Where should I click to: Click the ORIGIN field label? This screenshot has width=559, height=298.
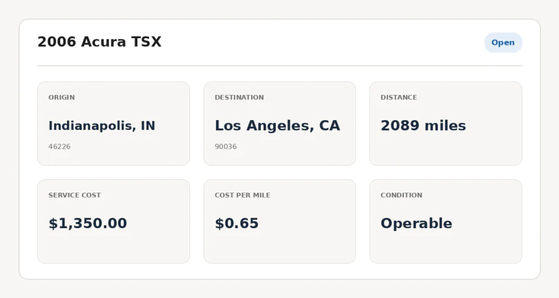62,97
